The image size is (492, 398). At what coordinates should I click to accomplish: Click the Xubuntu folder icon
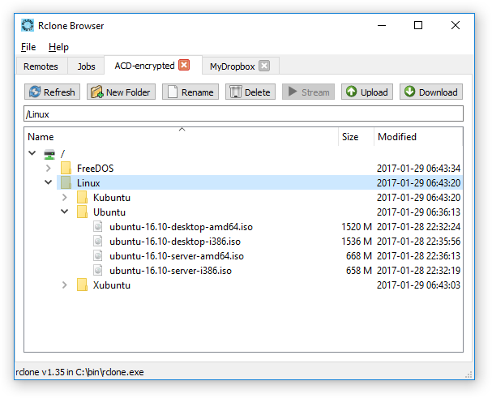point(82,285)
